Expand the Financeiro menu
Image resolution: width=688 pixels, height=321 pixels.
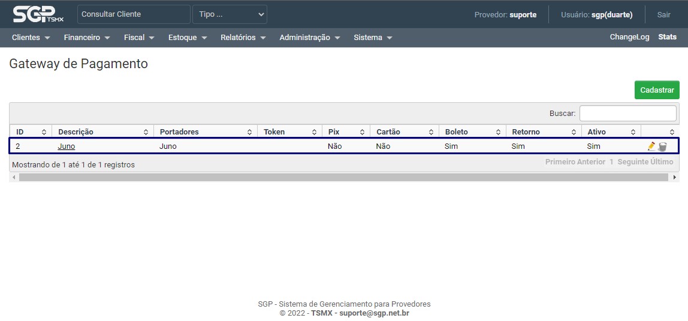[x=87, y=38]
